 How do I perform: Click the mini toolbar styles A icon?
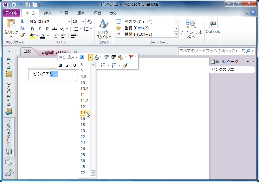coord(96,57)
